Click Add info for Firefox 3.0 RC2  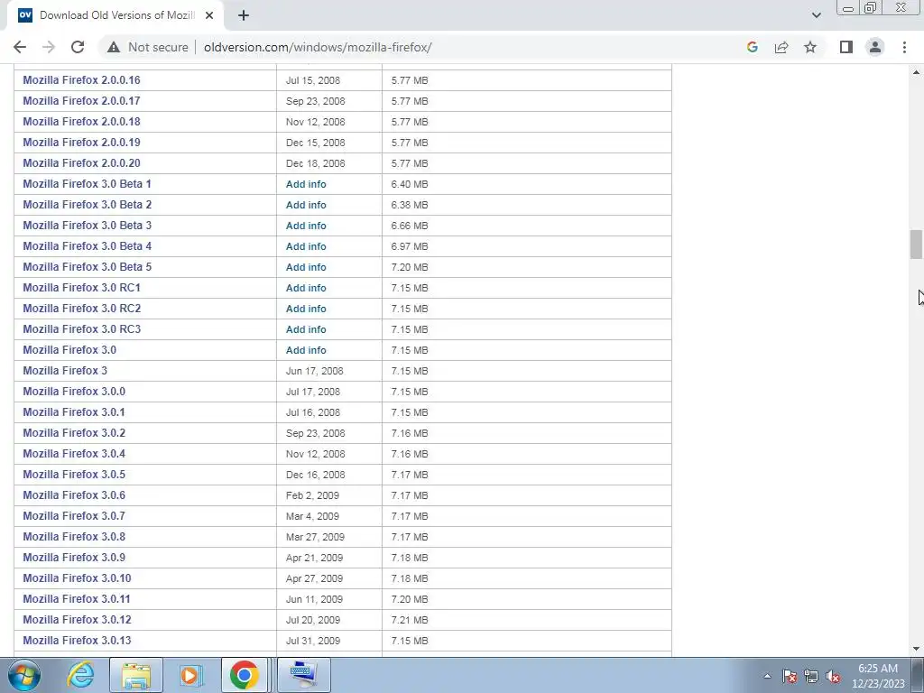(x=306, y=309)
